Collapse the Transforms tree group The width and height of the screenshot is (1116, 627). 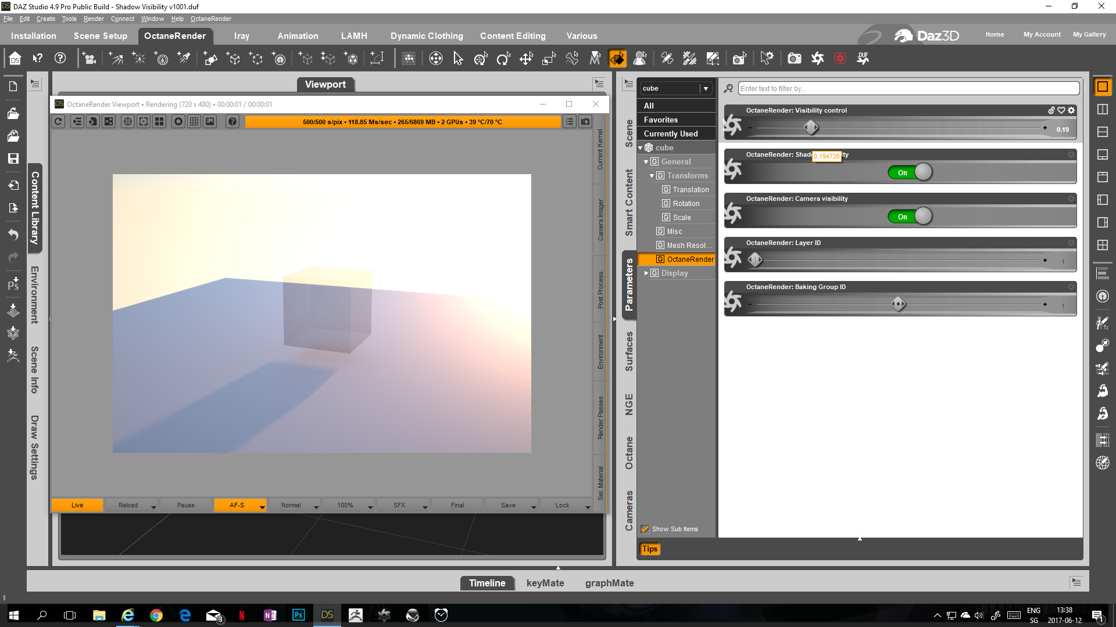click(652, 175)
